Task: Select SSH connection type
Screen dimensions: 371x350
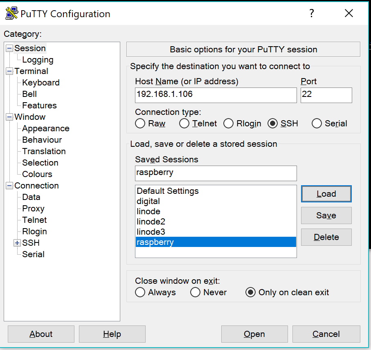Action: (x=272, y=123)
